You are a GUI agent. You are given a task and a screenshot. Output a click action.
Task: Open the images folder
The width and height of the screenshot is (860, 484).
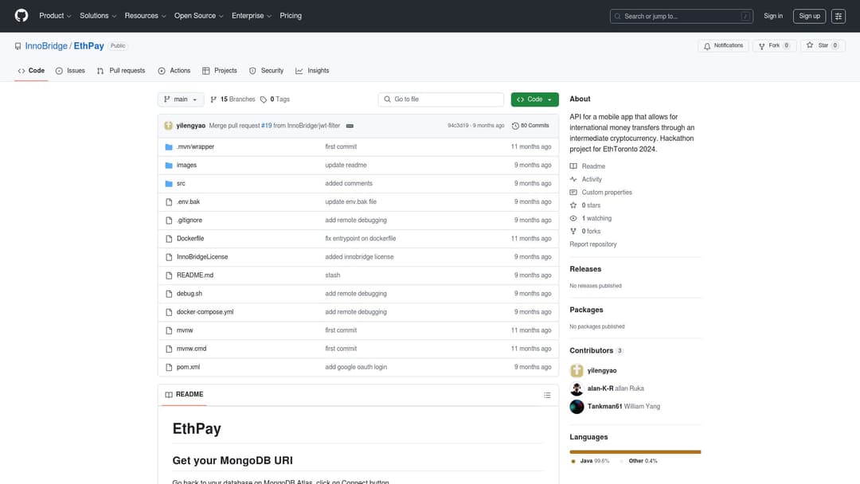coord(186,165)
